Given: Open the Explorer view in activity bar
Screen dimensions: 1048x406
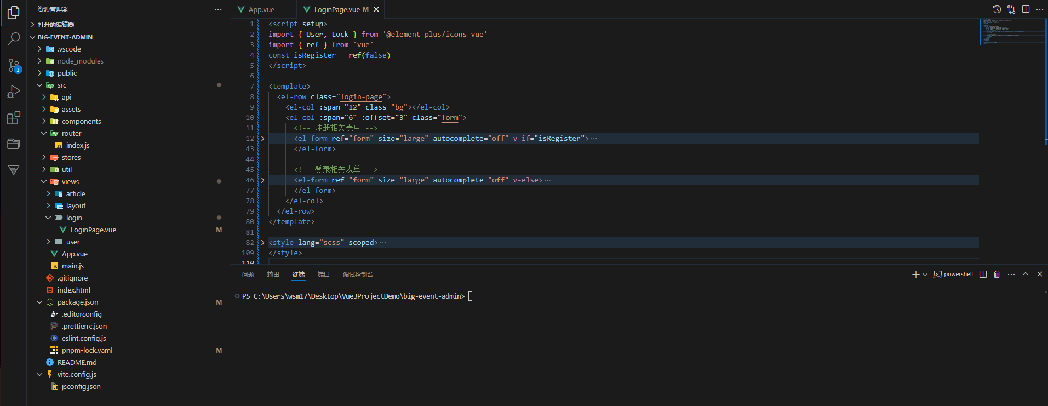Looking at the screenshot, I should pos(14,12).
